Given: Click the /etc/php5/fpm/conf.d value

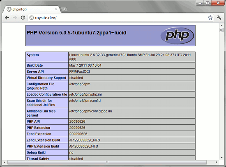Looking at the screenshot, I should tap(85, 101).
